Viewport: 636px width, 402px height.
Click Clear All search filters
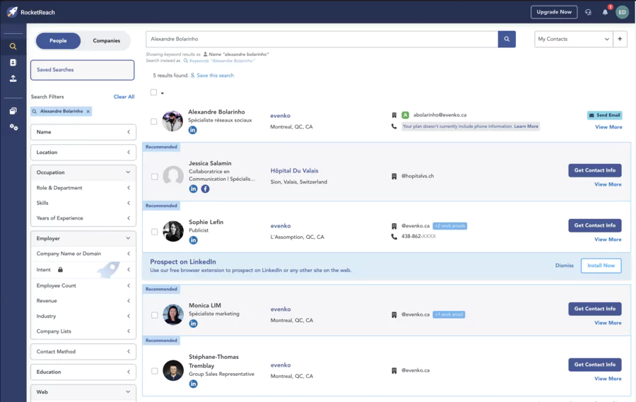tap(124, 97)
